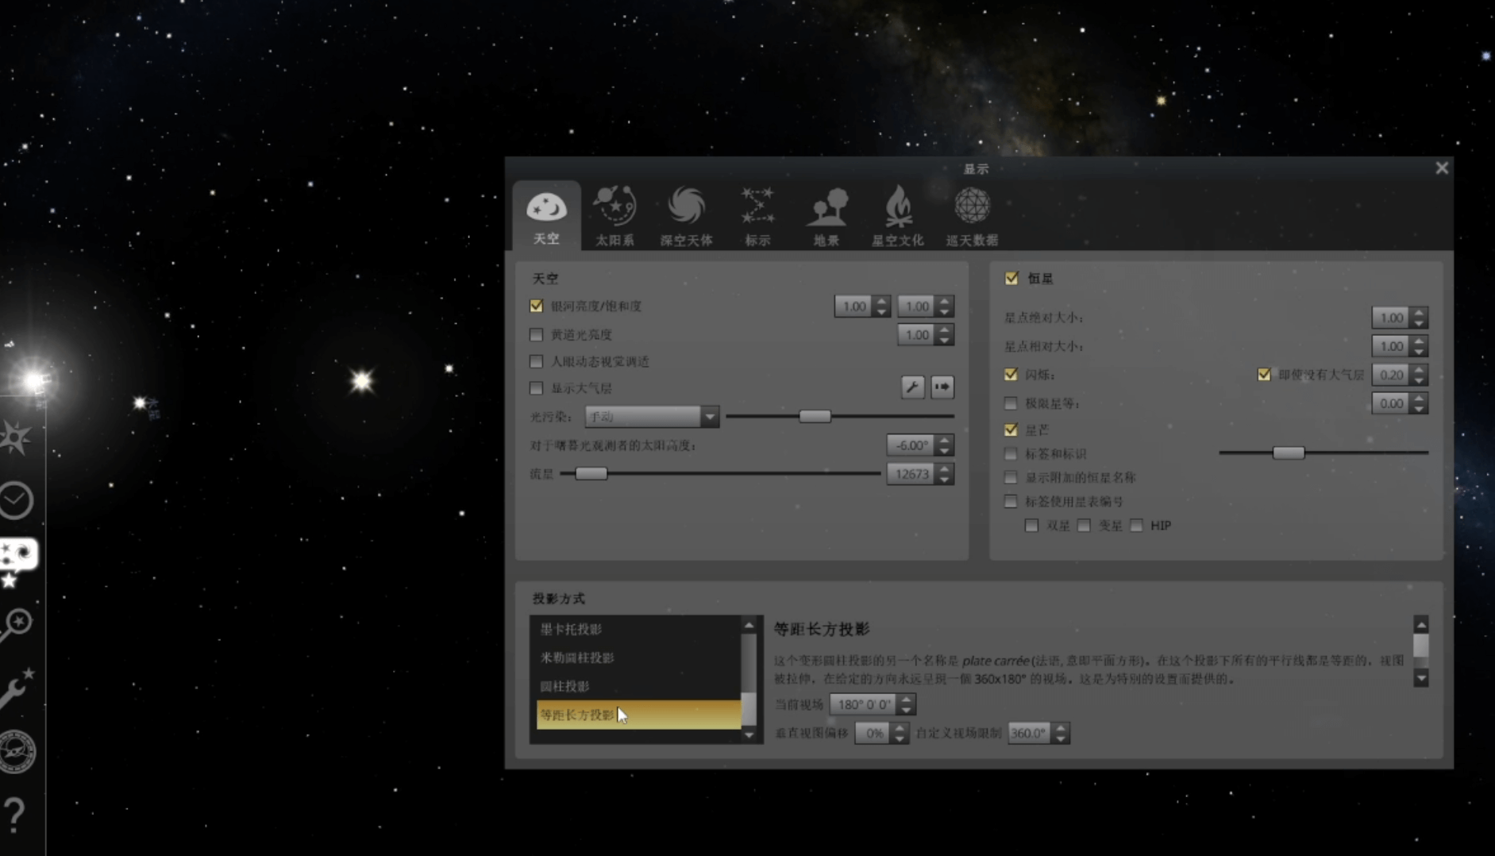
Task: Click the 光污染 slider handle
Action: [x=814, y=416]
